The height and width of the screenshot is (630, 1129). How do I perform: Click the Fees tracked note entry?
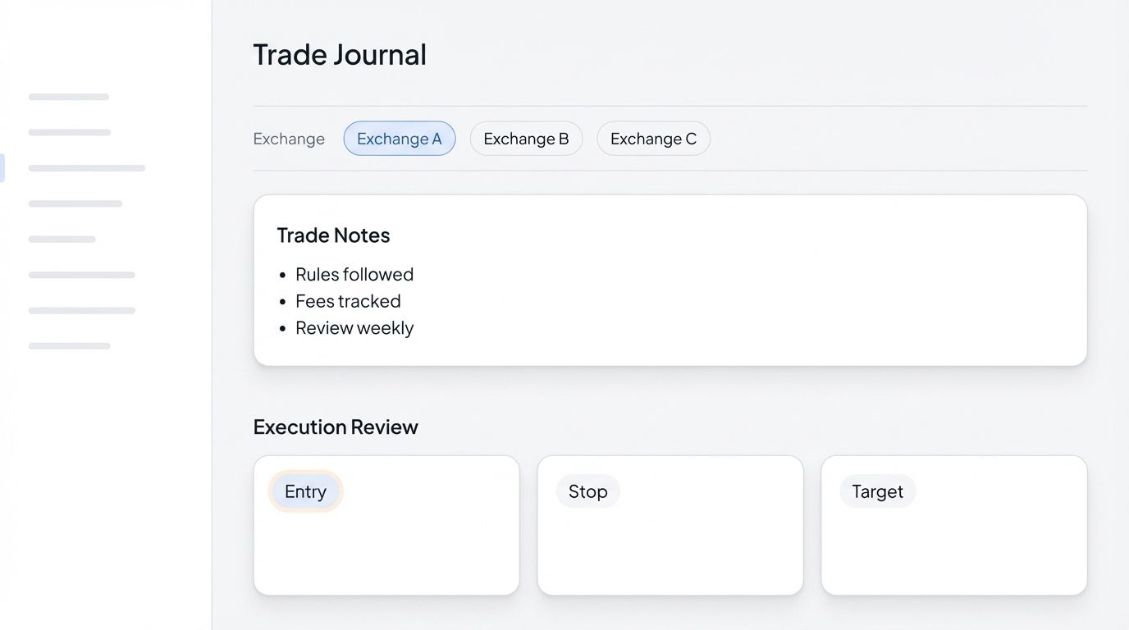click(x=348, y=301)
